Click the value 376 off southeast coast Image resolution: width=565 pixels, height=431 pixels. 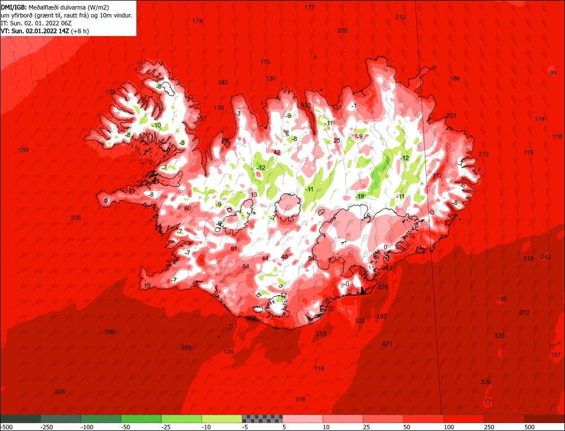[x=383, y=287]
